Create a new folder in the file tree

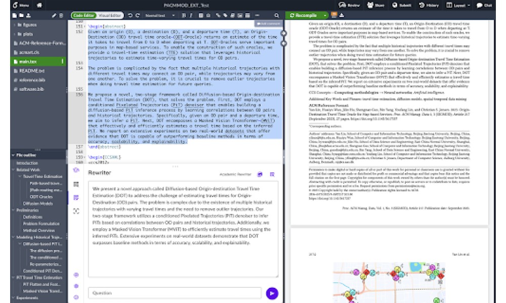(21, 16)
